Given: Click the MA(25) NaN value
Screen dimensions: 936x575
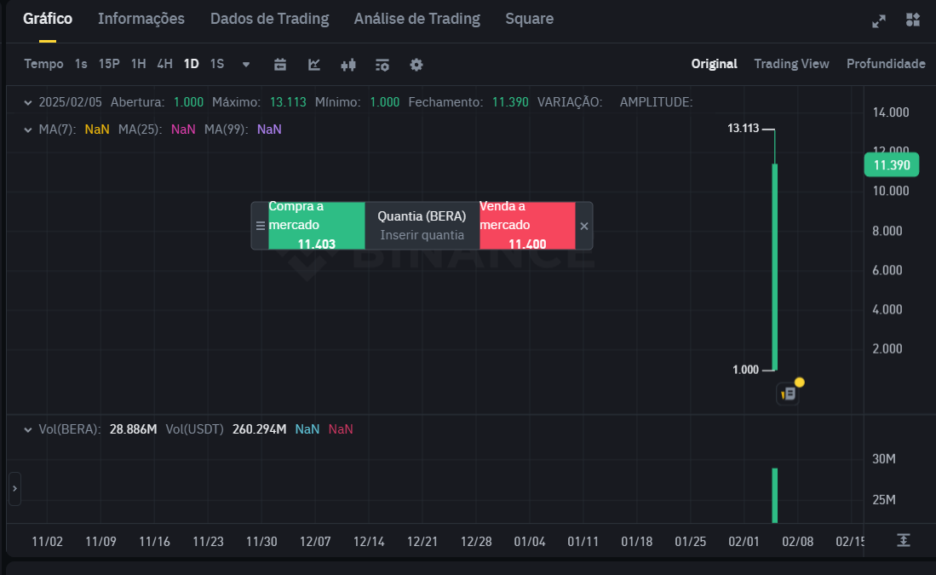Looking at the screenshot, I should click(x=183, y=129).
